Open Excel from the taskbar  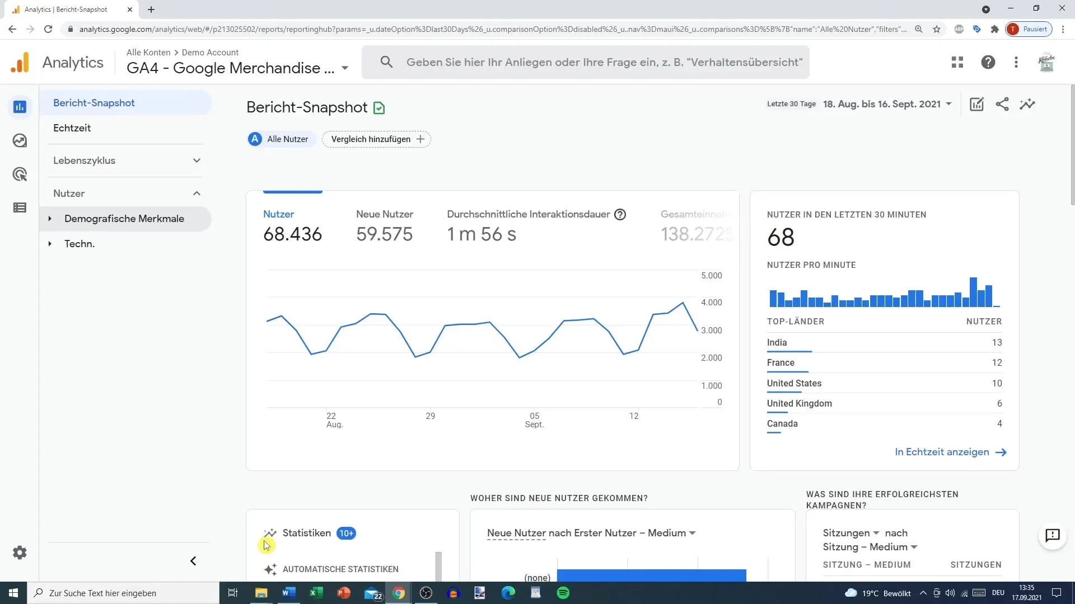(316, 593)
